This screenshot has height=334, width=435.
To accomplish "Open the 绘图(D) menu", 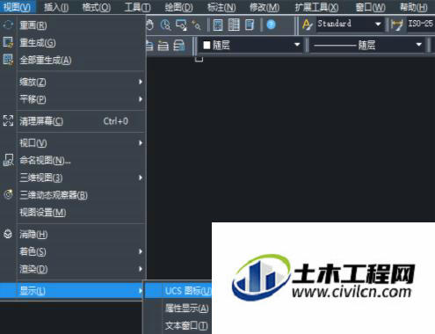I will point(178,7).
